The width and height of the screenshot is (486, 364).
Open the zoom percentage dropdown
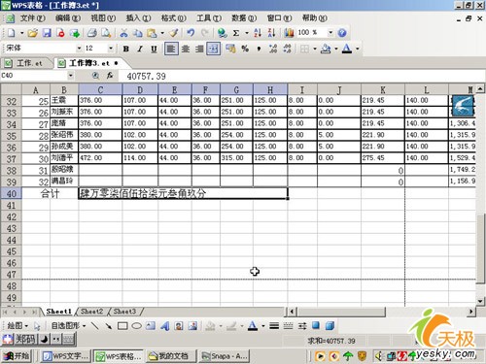pos(330,32)
